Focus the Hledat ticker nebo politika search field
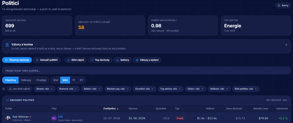The height and width of the screenshot is (123, 293). pyautogui.click(x=146, y=71)
